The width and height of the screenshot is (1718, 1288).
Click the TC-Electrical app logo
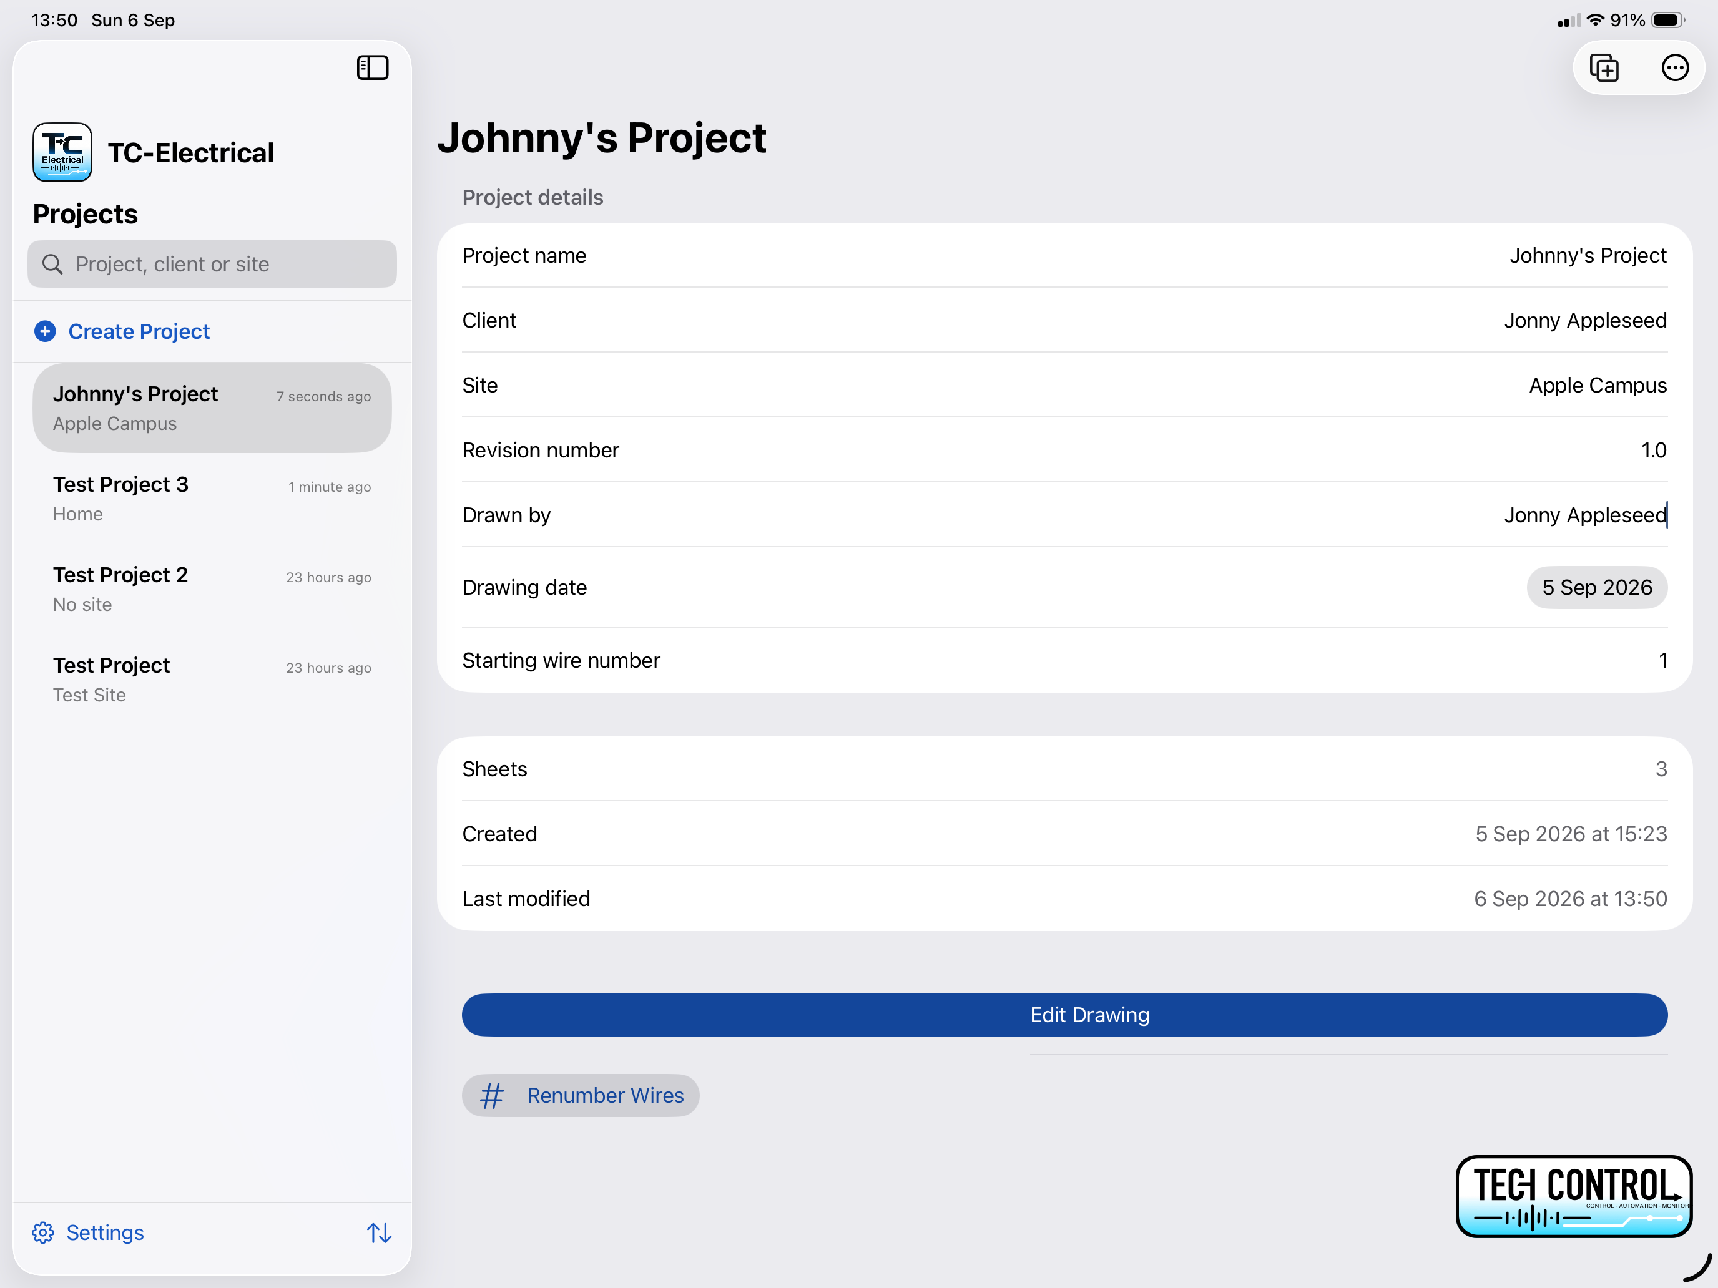62,152
